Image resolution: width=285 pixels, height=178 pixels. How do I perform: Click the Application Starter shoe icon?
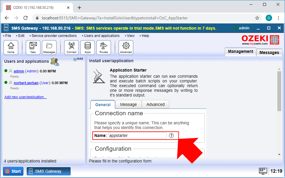[x=99, y=77]
